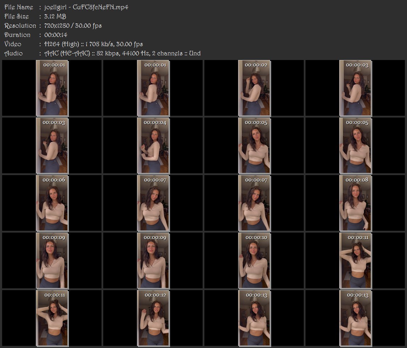Select the frame thumbnail stamped 00:00:08
This screenshot has width=407, height=348.
pyautogui.click(x=355, y=203)
